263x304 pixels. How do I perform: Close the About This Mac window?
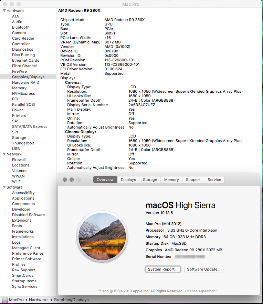point(65,180)
